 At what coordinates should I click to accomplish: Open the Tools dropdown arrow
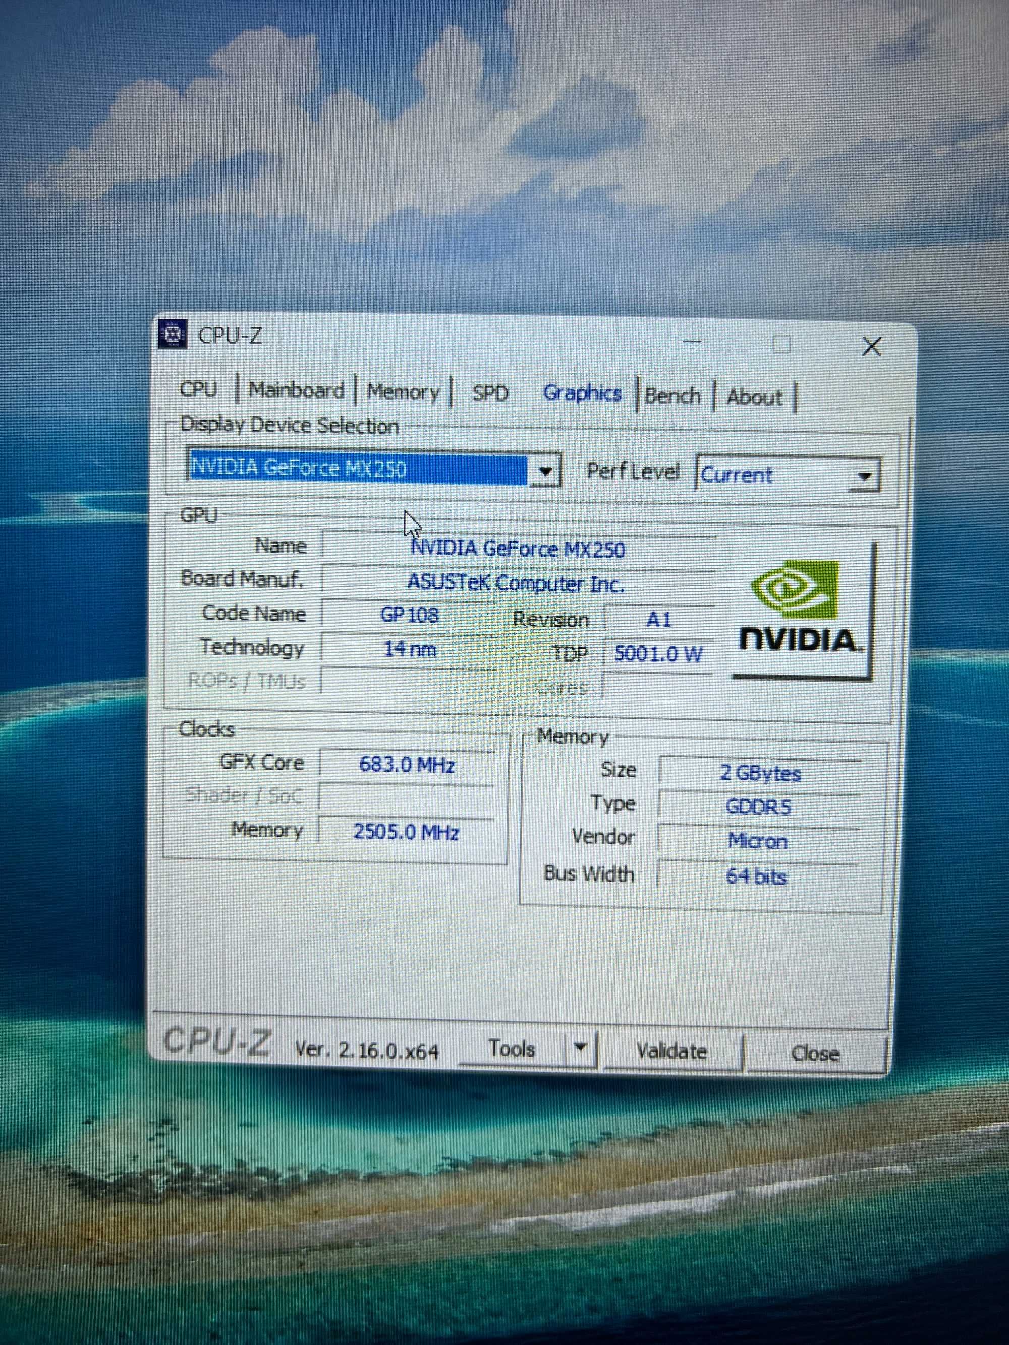click(580, 1047)
